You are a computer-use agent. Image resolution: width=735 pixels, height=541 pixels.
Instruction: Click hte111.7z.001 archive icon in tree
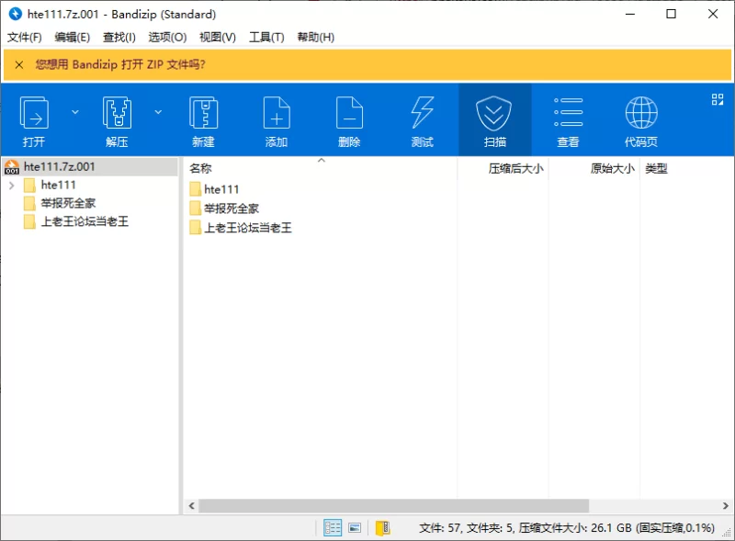coord(12,167)
